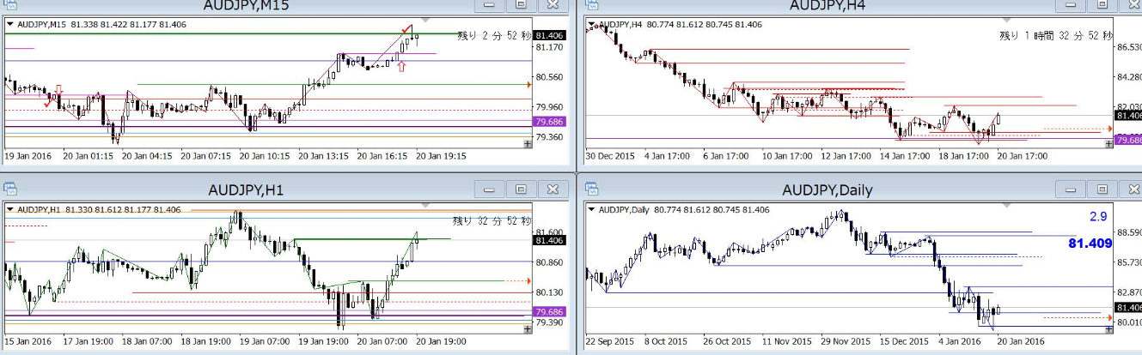Image resolution: width=1142 pixels, height=355 pixels.
Task: Click the plus icon in M15 chart corner
Action: coord(528,145)
